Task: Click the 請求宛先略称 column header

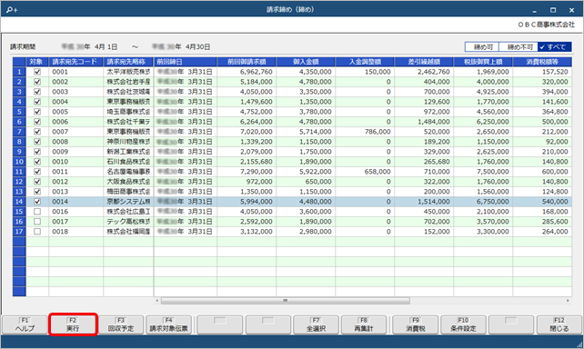Action: pyautogui.click(x=128, y=62)
